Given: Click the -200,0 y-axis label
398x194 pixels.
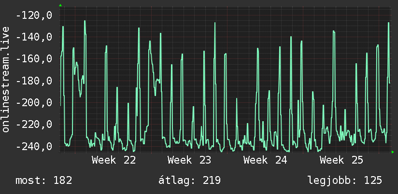Looking at the screenshot, I should [34, 103].
